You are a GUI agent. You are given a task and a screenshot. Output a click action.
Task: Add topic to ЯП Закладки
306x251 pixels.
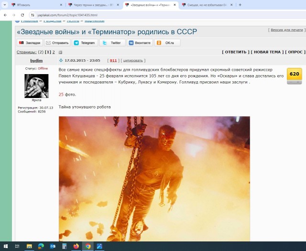coord(30,43)
